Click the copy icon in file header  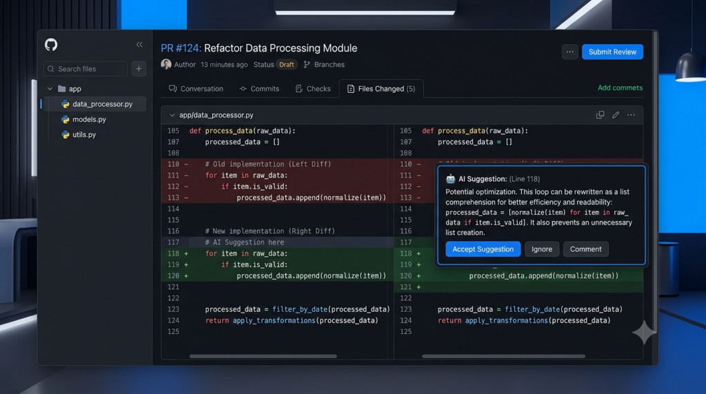[601, 115]
